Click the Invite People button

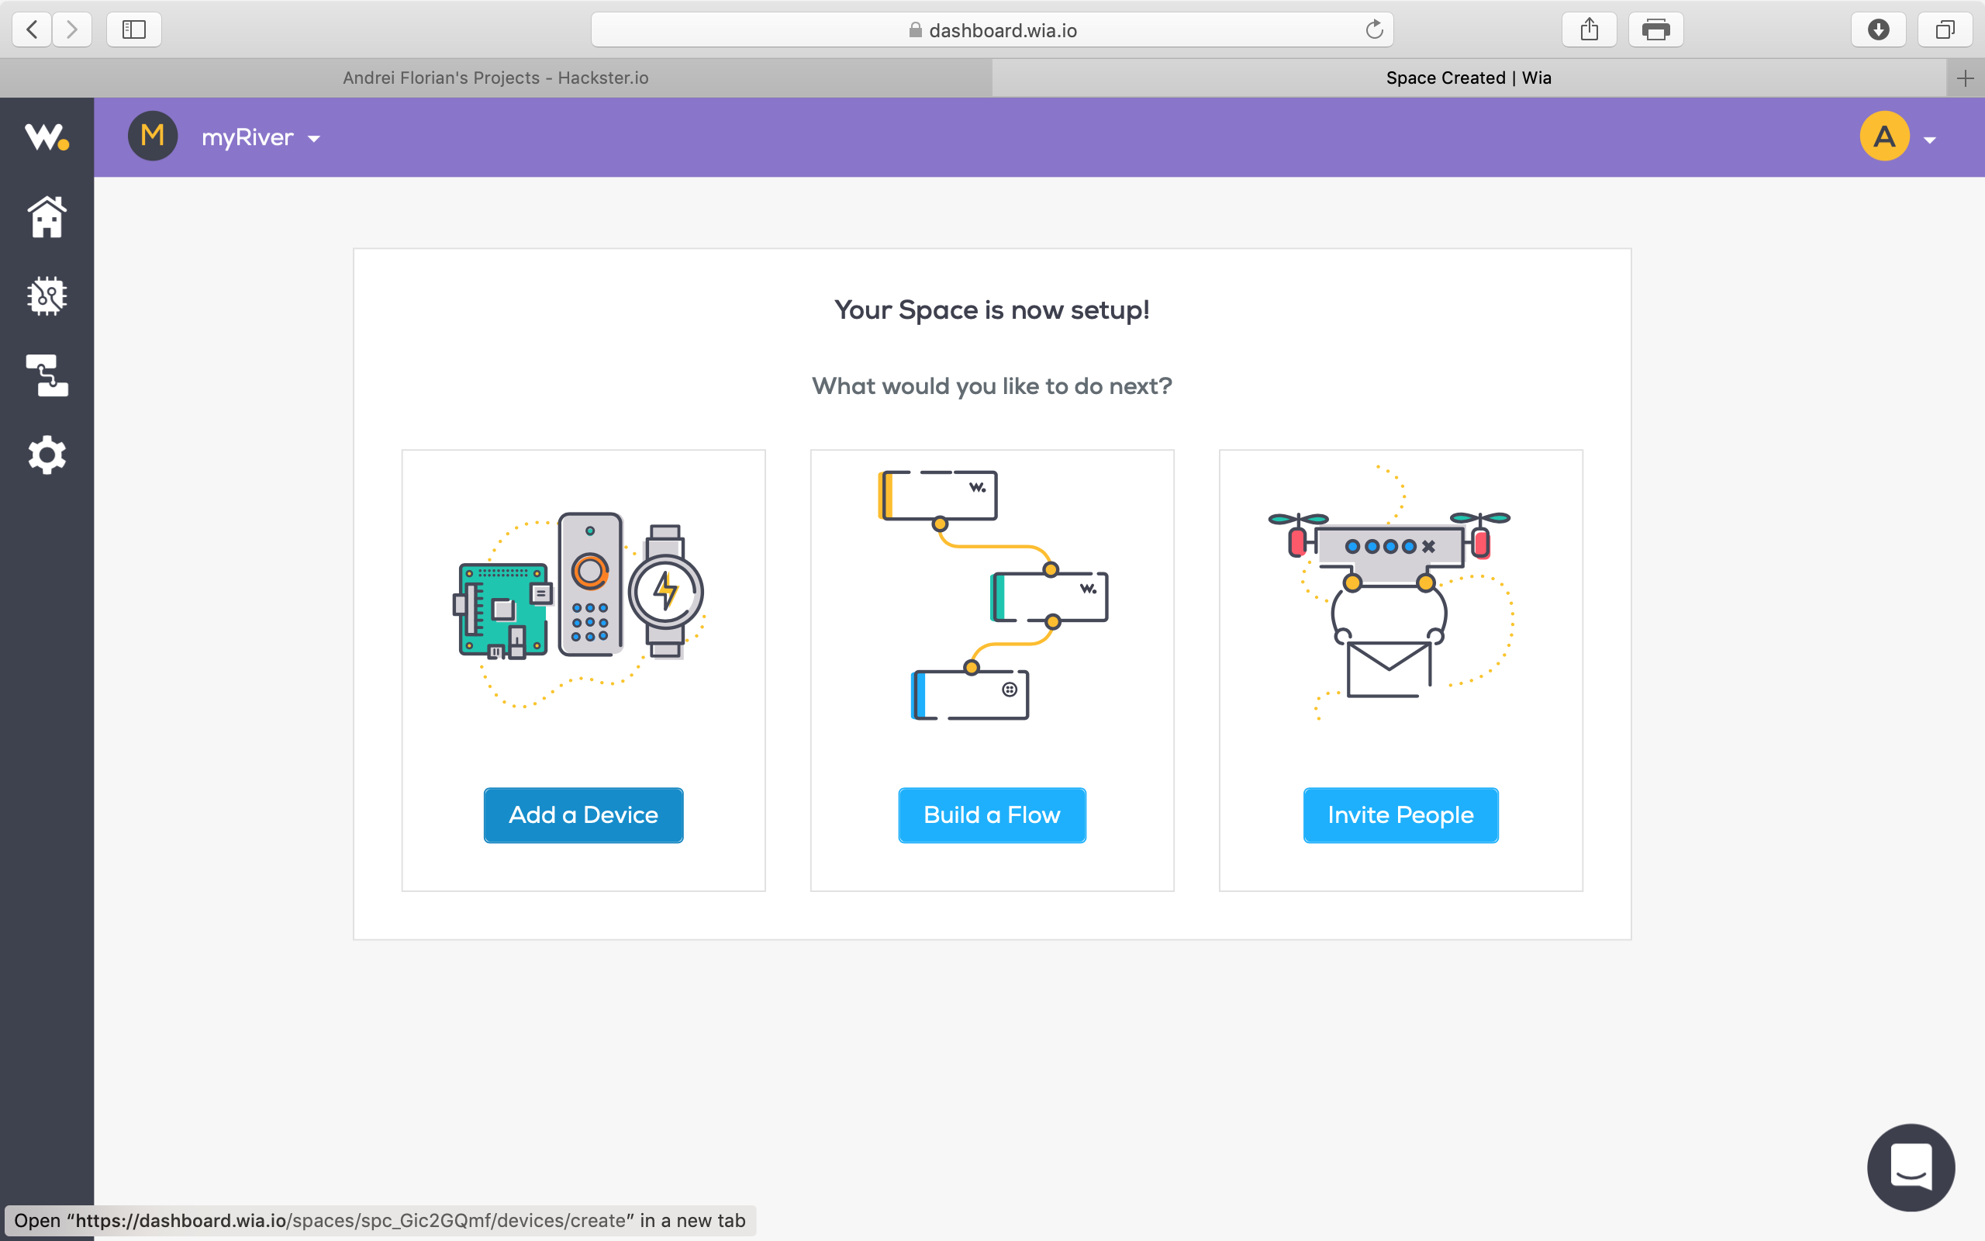tap(1400, 815)
